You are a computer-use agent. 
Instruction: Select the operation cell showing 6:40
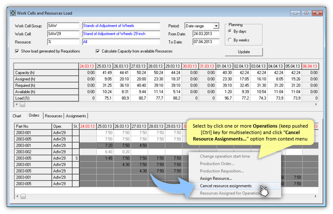105,152
